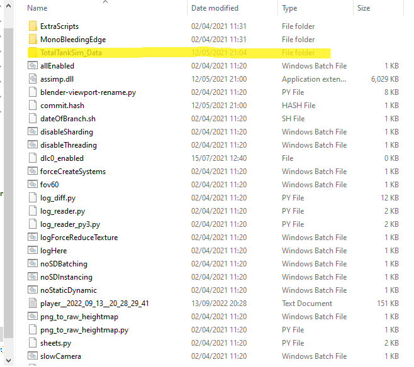Viewport: 414px width, 367px height.
Task: Click the sheets.py file icon
Action: (33, 343)
